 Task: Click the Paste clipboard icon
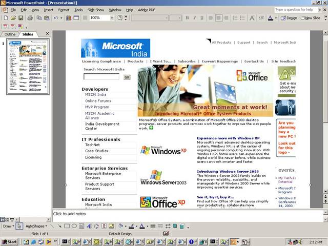pyautogui.click(x=47, y=18)
